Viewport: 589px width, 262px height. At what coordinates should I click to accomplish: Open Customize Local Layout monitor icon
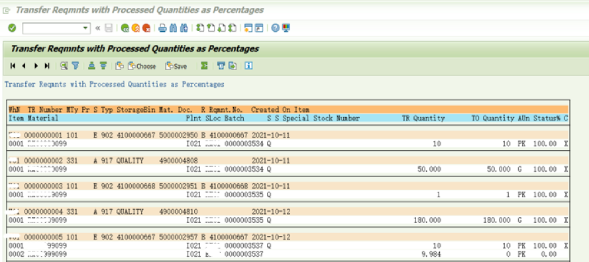286,28
